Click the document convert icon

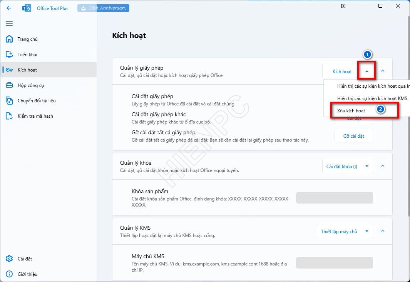pyautogui.click(x=9, y=101)
